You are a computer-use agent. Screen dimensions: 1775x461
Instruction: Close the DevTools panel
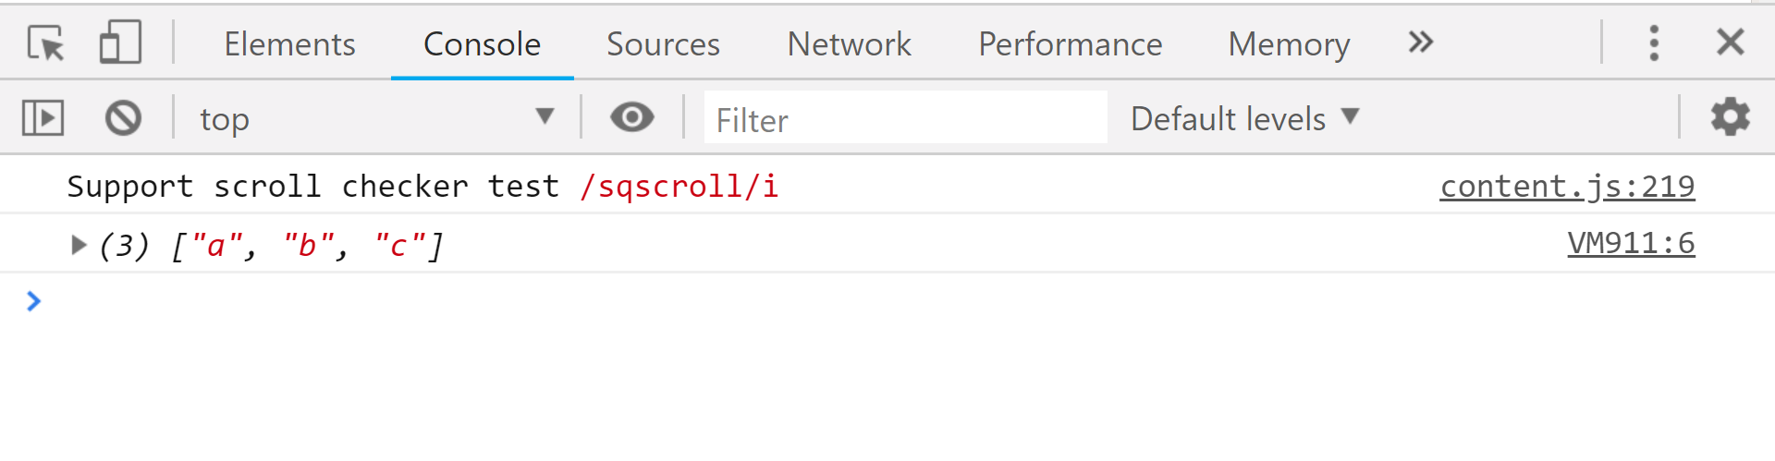click(x=1730, y=42)
